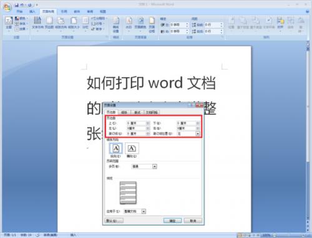312x238 pixels.
Task: Click the page count indicator in status bar
Action: [10, 235]
